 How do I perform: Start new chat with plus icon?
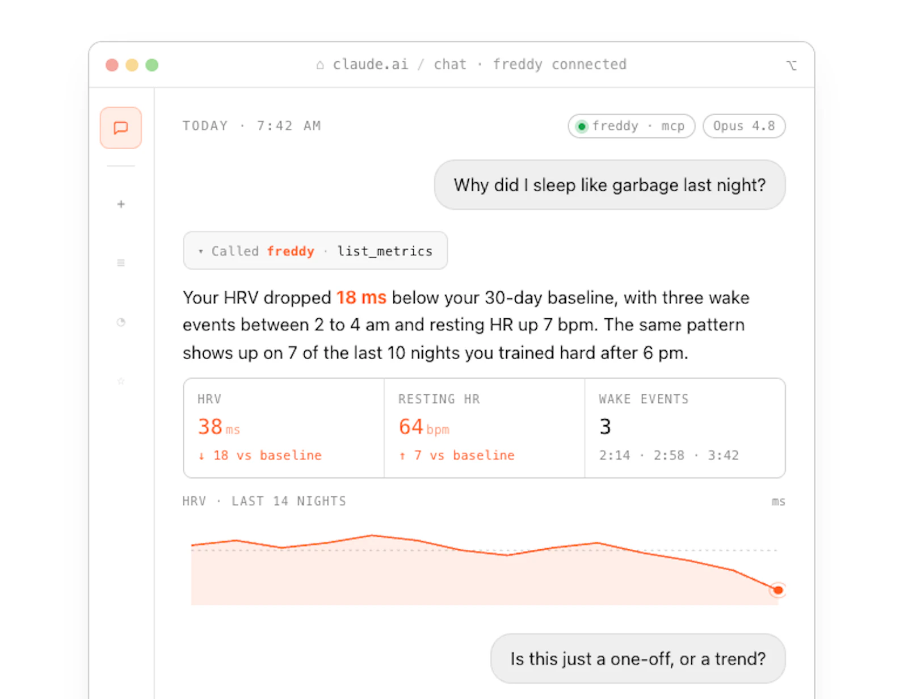tap(121, 204)
